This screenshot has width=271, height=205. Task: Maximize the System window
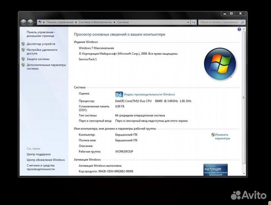pos(231,14)
